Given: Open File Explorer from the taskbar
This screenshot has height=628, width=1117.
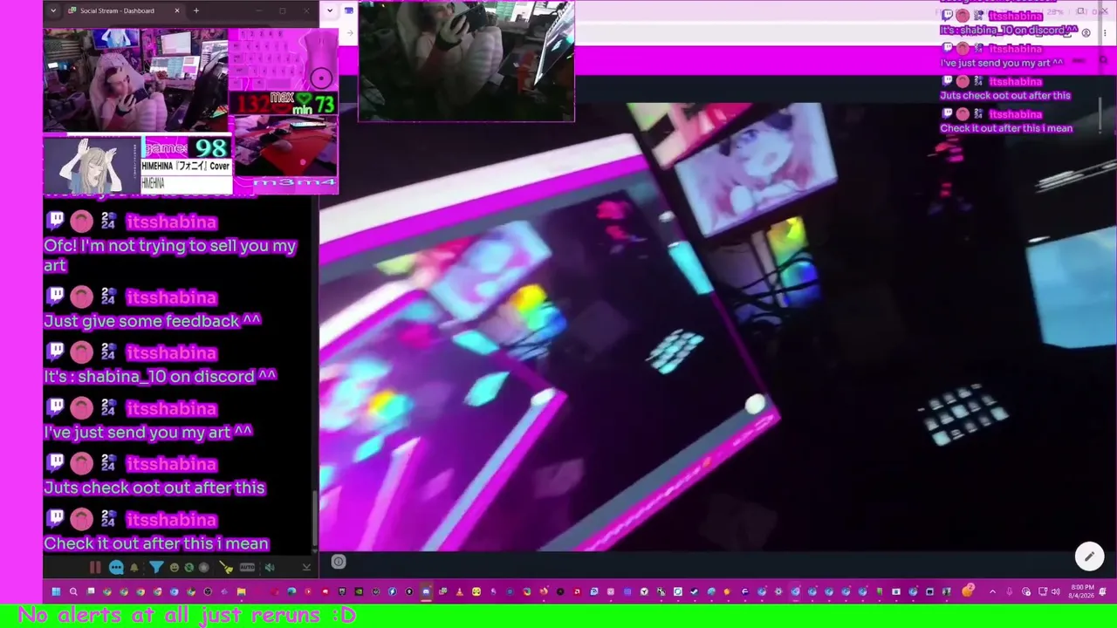Looking at the screenshot, I should click(242, 592).
